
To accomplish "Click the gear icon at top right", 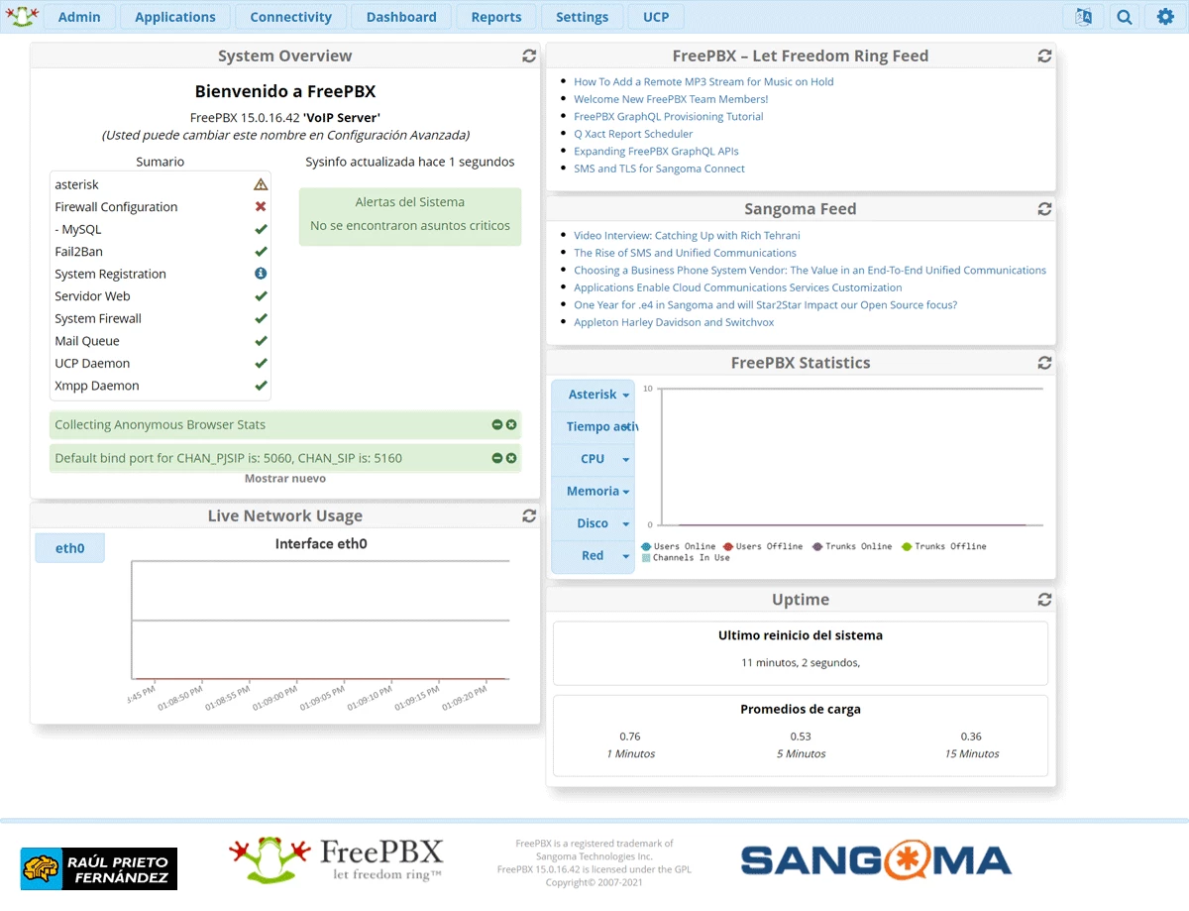I will [x=1162, y=17].
